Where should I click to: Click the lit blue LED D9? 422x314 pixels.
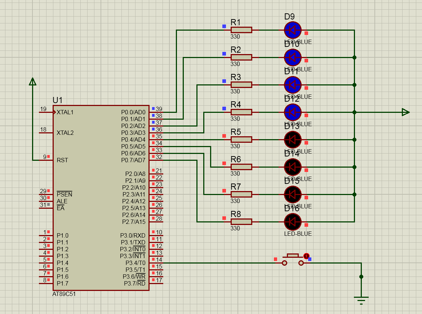point(292,30)
